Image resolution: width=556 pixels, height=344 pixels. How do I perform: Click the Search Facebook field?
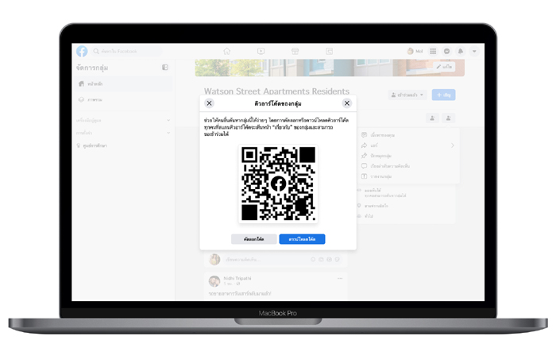[x=127, y=52]
